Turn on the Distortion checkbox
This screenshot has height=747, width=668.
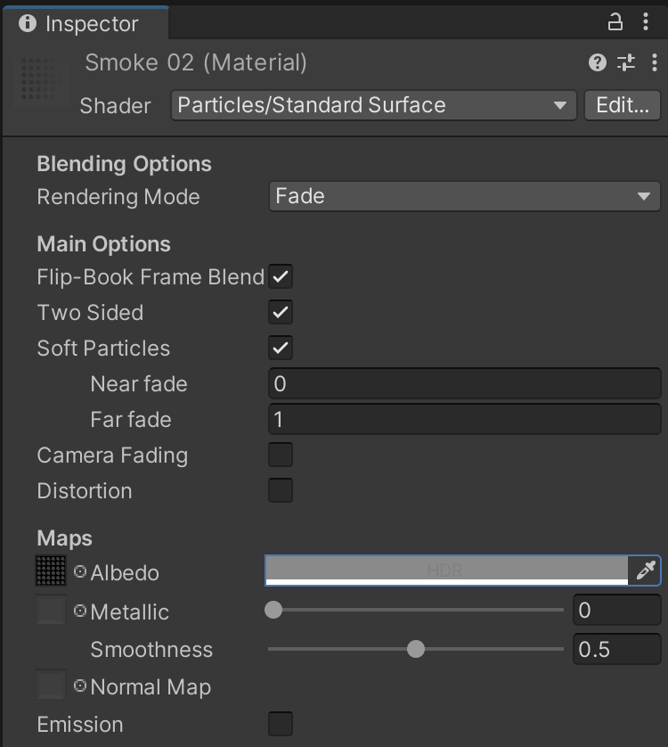tap(281, 491)
